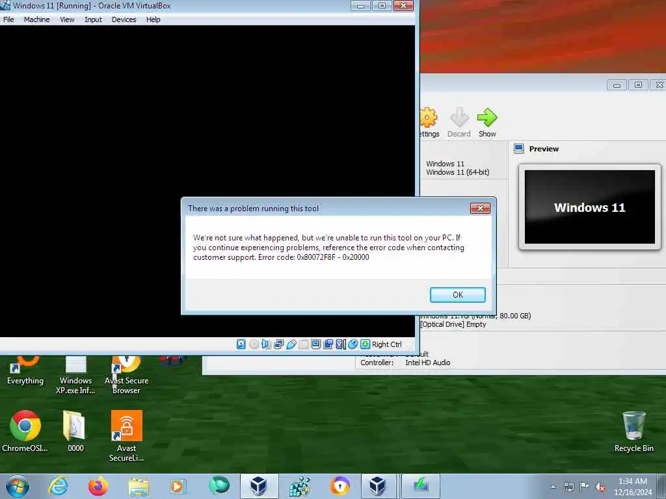Open the Input menu

tap(93, 19)
